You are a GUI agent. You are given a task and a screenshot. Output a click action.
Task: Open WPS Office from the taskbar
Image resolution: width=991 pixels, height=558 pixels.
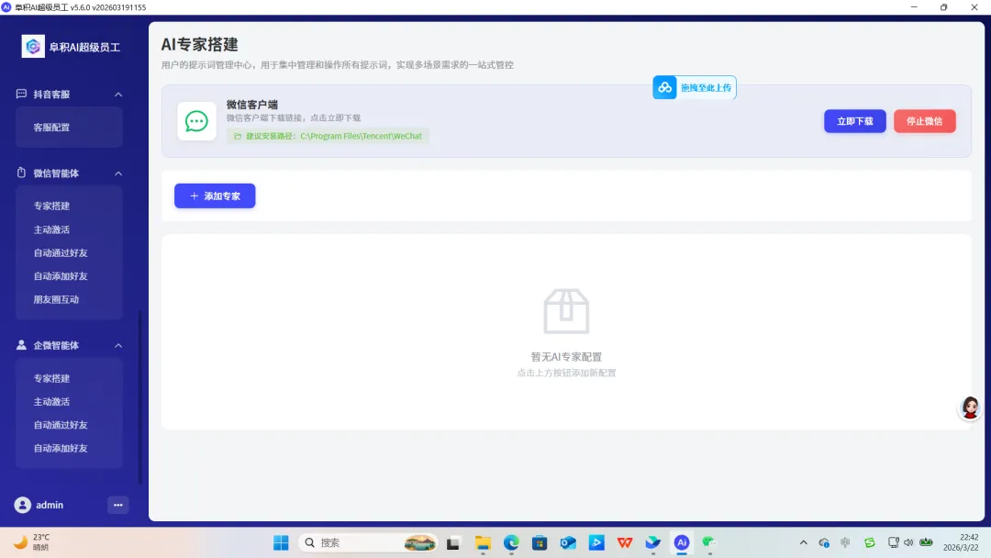[x=625, y=542]
